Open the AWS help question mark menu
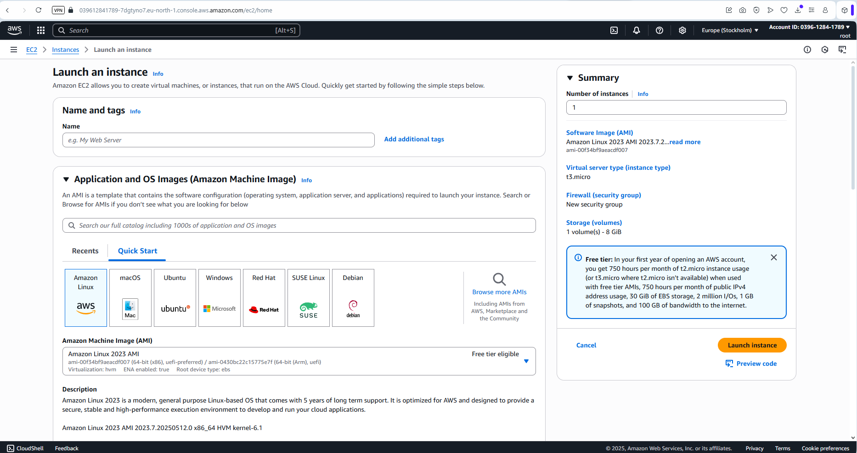Viewport: 857px width, 453px height. pos(660,30)
